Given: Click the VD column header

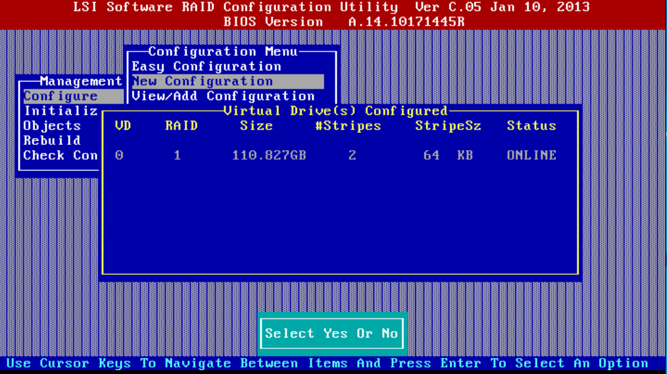Looking at the screenshot, I should click(122, 125).
